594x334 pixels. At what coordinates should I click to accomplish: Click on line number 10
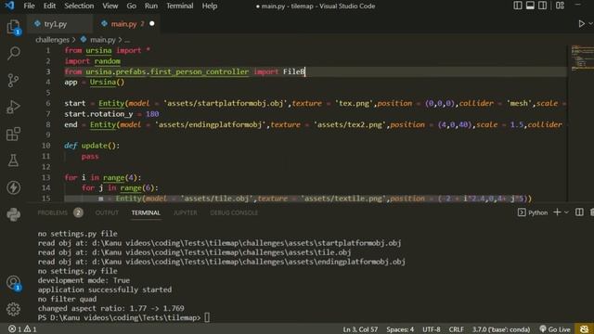[45, 146]
